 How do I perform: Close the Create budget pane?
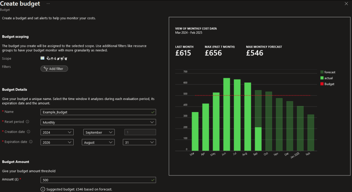click(346, 3)
